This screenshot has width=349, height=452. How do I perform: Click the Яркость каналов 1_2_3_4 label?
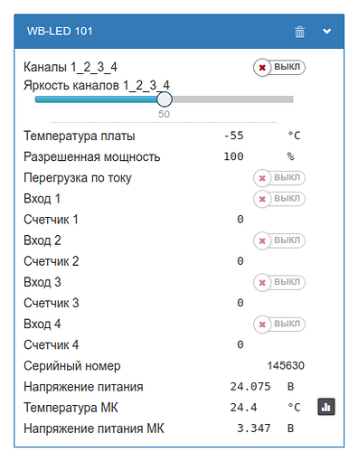97,85
